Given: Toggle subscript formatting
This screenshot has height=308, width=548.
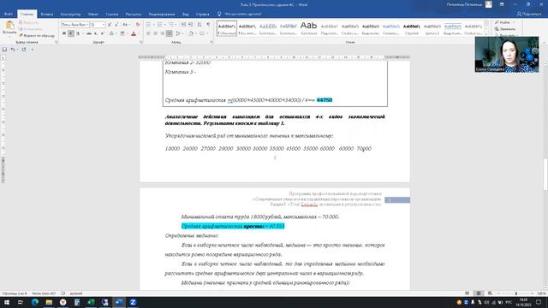Looking at the screenshot, I should (95, 33).
